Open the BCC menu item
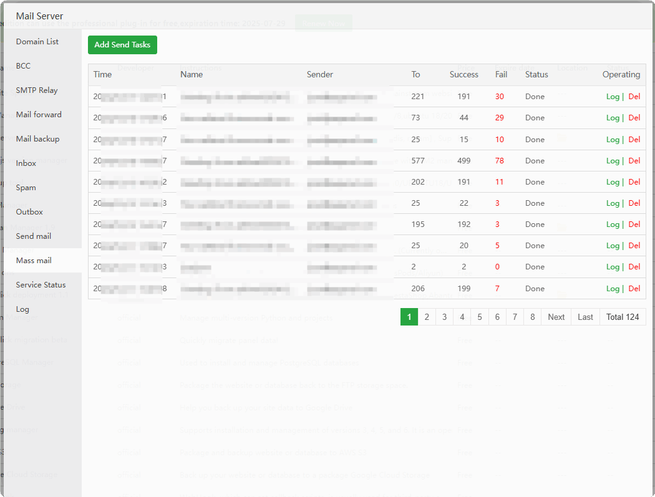Screen dimensions: 655x497 (x=23, y=65)
